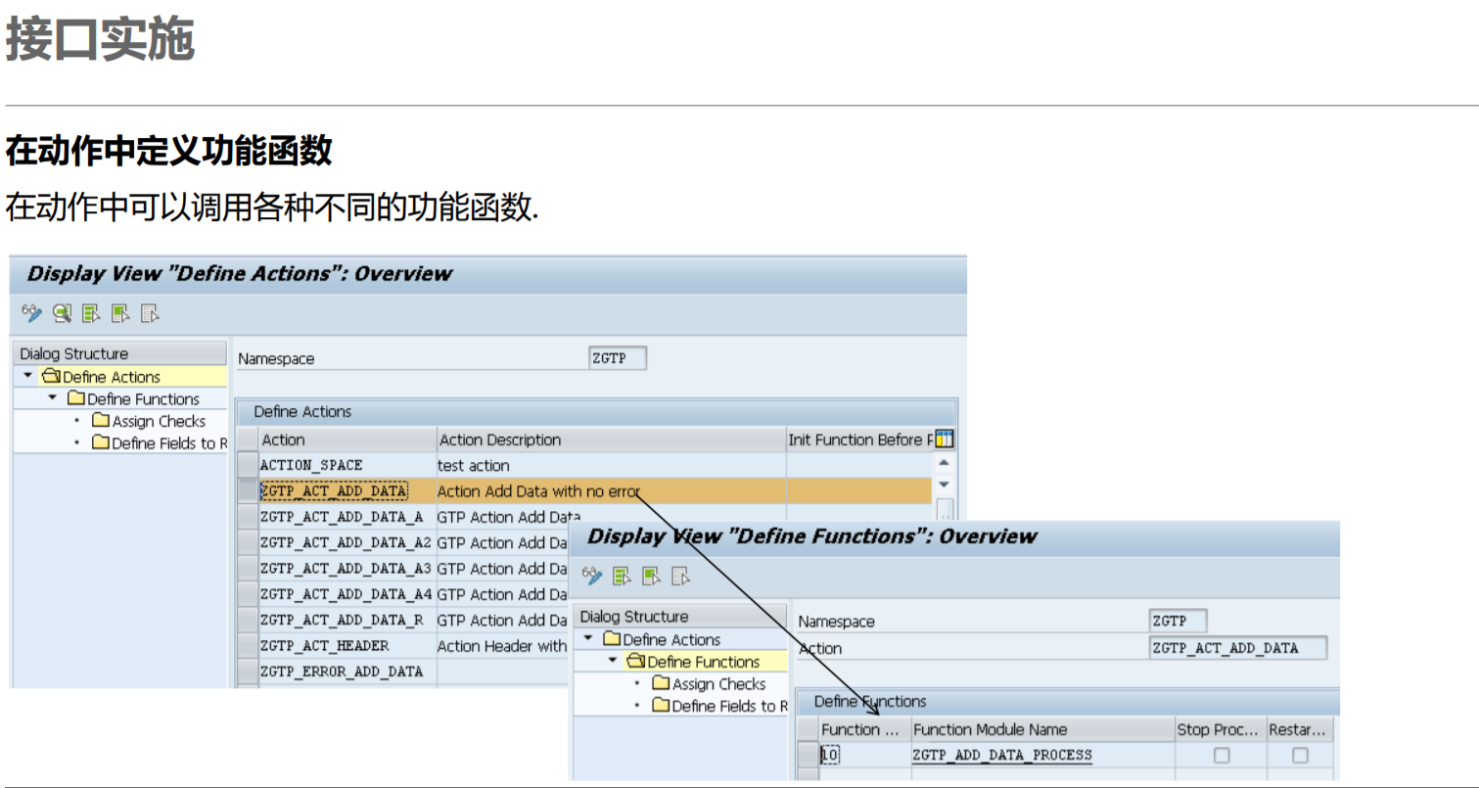1479x788 pixels.
Task: Click Select All icon in Define Functions toolbar
Action: click(621, 578)
